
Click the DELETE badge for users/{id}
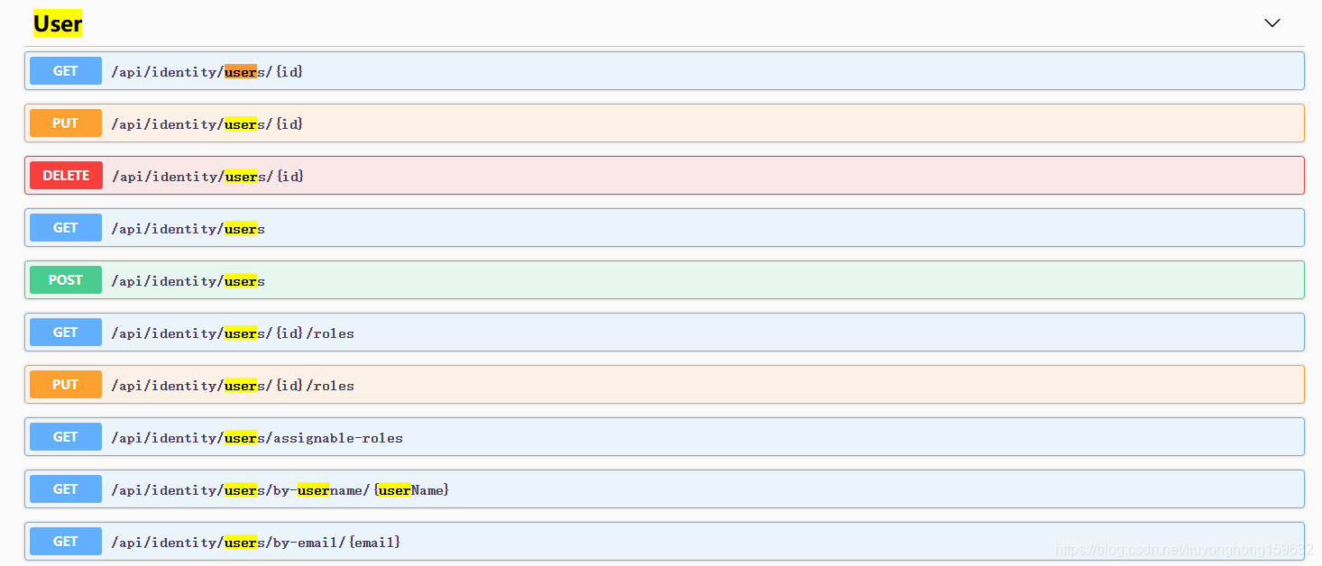pos(66,176)
